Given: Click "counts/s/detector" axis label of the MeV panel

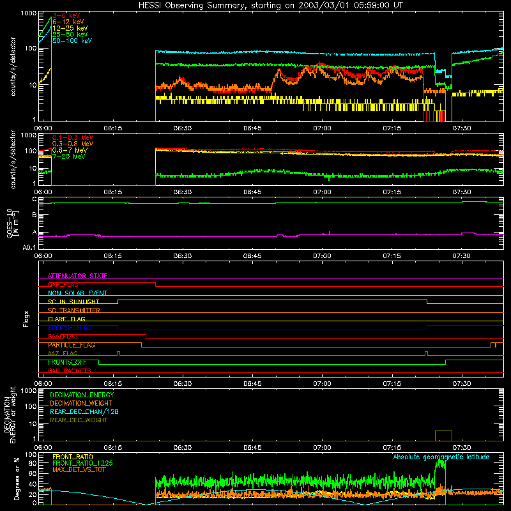Looking at the screenshot, I should click(13, 159).
